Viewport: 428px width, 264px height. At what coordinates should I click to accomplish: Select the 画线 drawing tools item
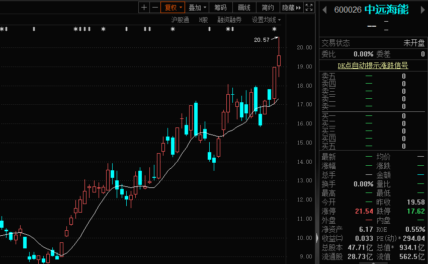(244, 8)
